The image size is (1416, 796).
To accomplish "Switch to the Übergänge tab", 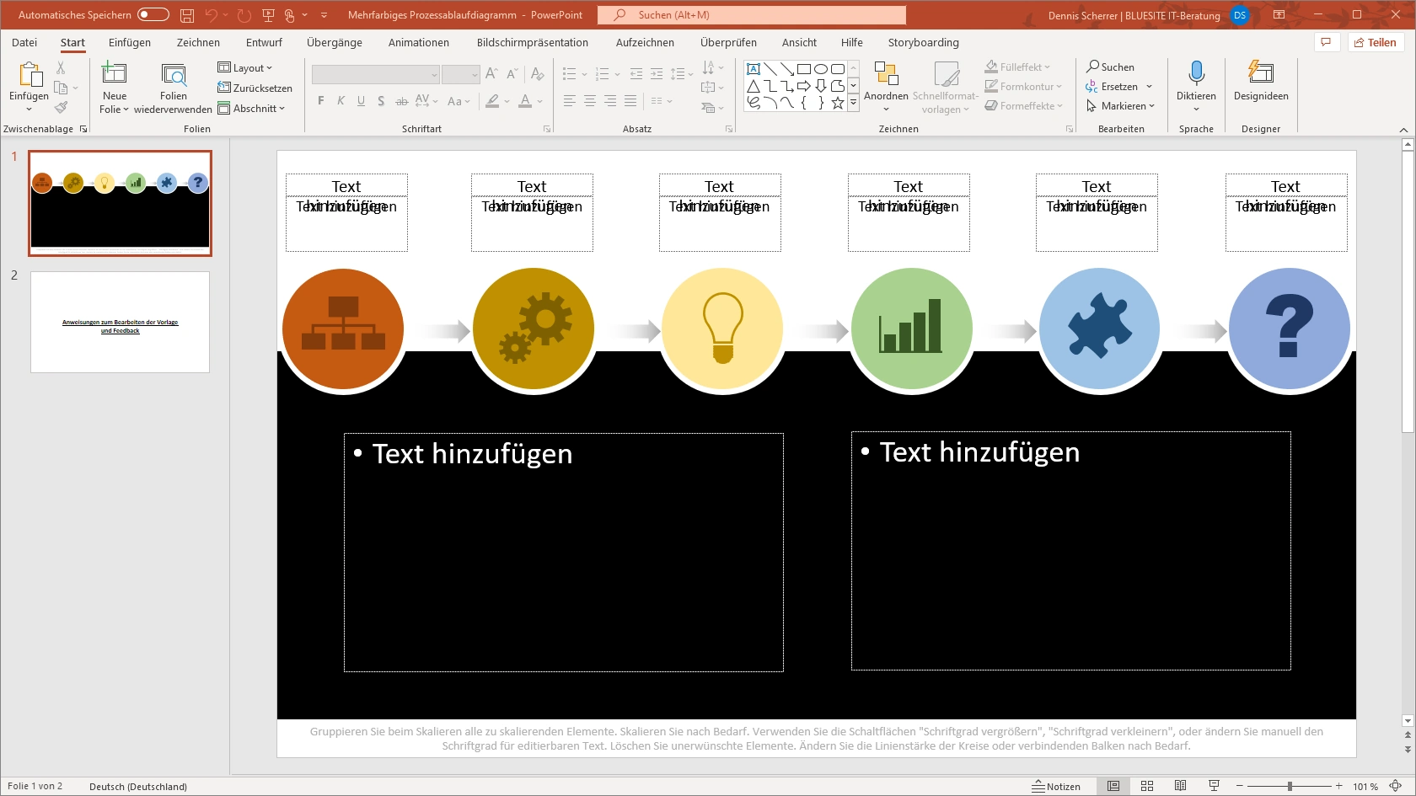I will pyautogui.click(x=335, y=42).
